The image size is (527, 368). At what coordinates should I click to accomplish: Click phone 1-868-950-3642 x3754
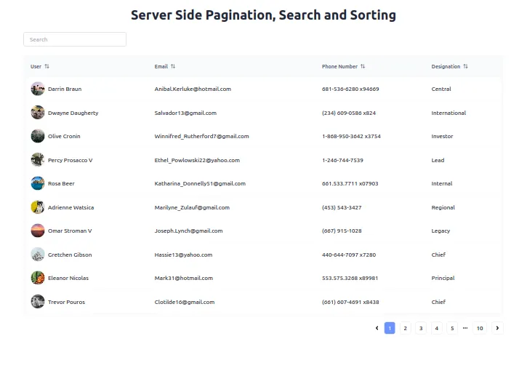tap(351, 136)
